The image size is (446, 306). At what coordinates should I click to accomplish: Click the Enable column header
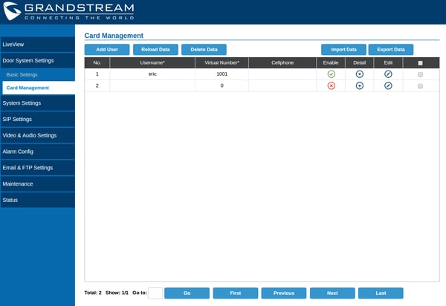coord(331,63)
